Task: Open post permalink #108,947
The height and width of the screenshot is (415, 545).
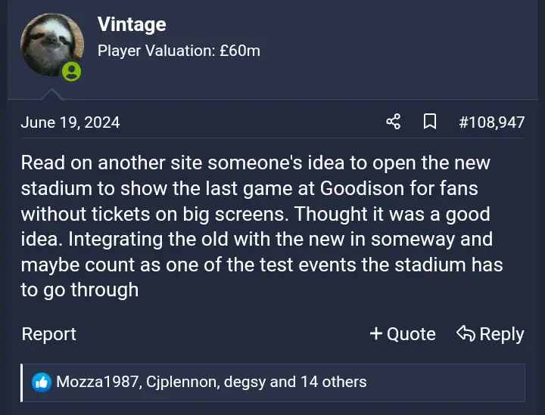Action: pos(491,122)
